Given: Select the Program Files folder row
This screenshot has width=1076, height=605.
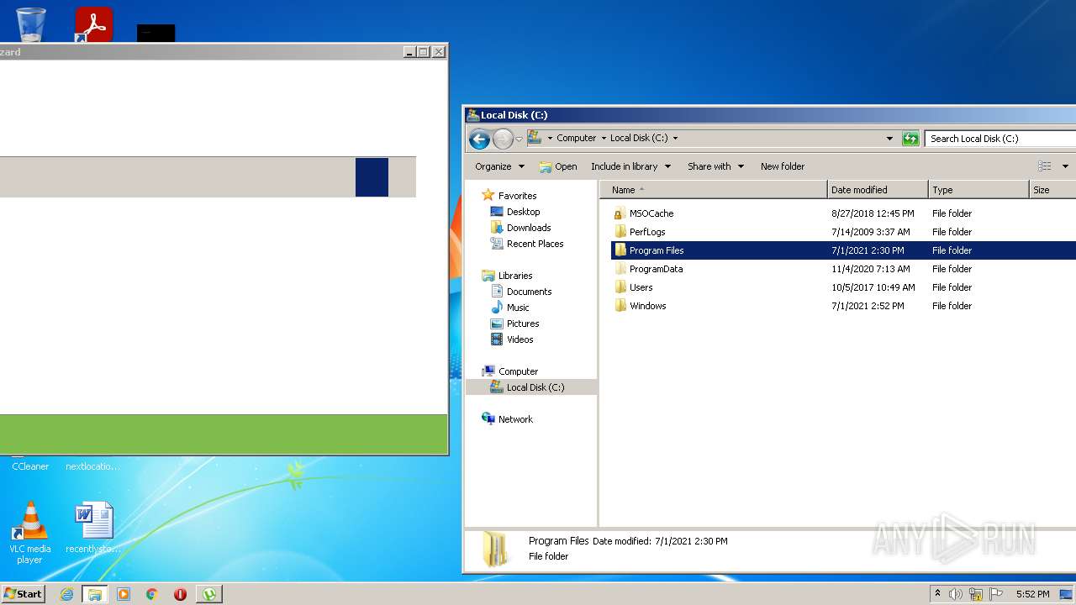Looking at the screenshot, I should tap(843, 250).
